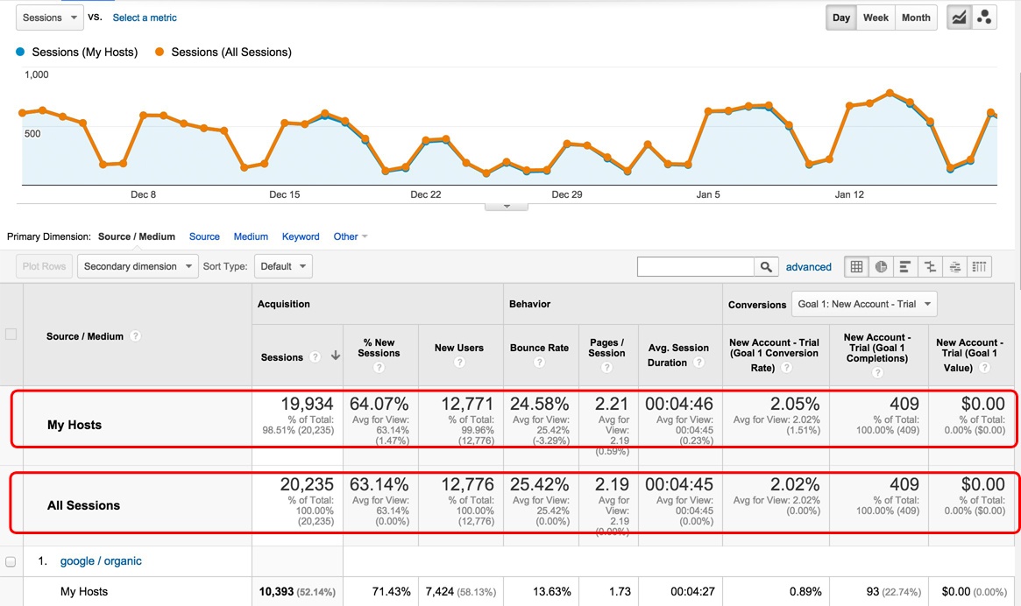Viewport: 1021px width, 606px height.
Task: Open the Secondary dimension dropdown
Action: pos(138,266)
